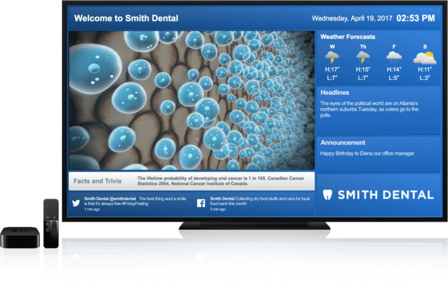The height and width of the screenshot is (284, 448).
Task: Click the TV stand base
Action: point(255,226)
